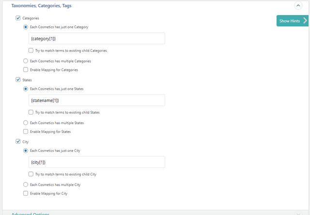
Task: Expand the Advanced Options section
Action: (298, 214)
